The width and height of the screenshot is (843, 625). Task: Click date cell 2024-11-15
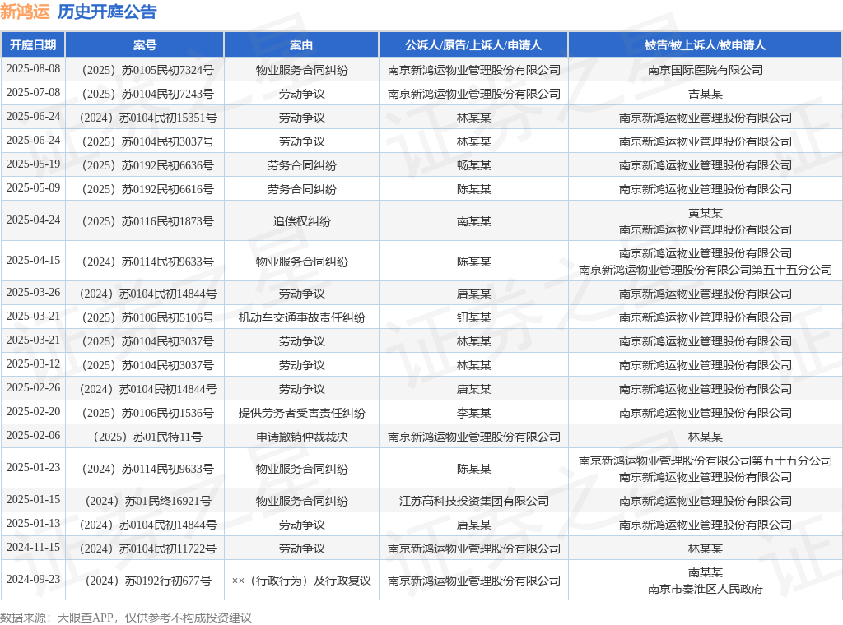[33, 548]
